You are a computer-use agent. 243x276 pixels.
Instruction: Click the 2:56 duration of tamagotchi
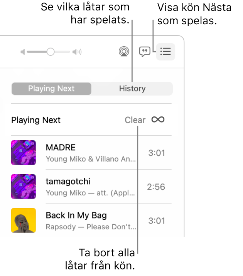[156, 187]
